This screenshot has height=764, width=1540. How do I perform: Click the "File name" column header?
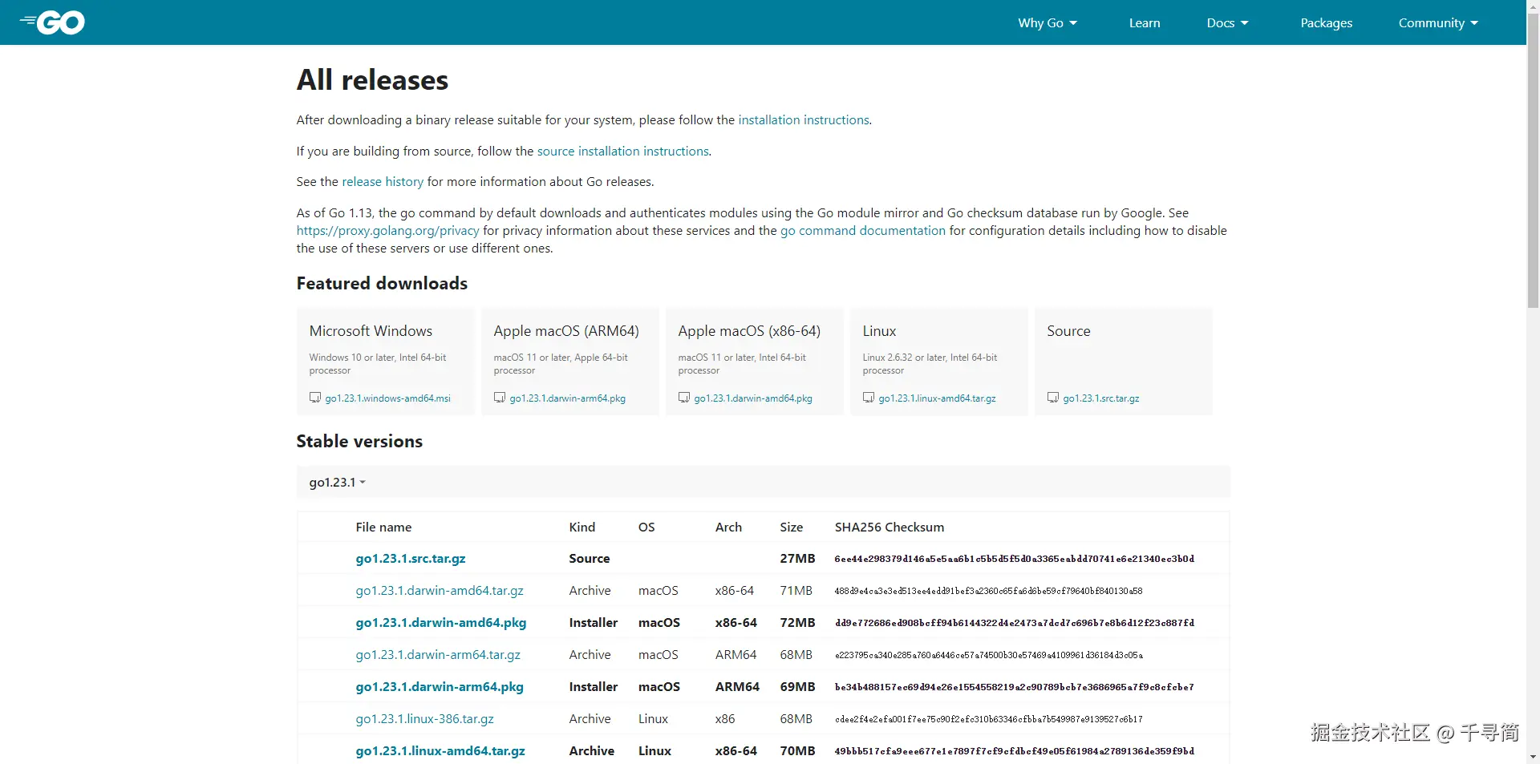[x=383, y=527]
